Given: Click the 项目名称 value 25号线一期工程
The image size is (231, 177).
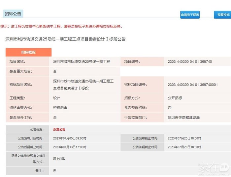Looking at the screenshot, I should coord(82,62).
